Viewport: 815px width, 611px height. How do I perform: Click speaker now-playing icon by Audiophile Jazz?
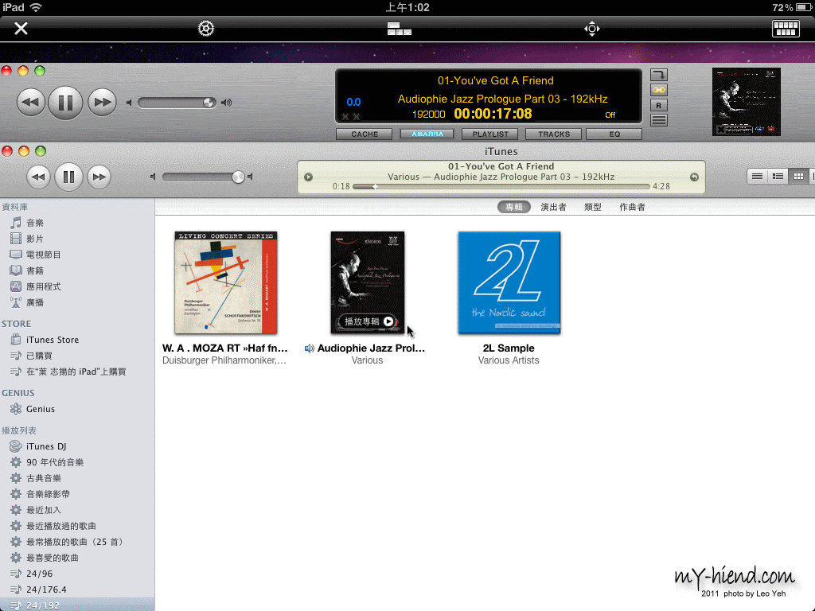tap(310, 348)
